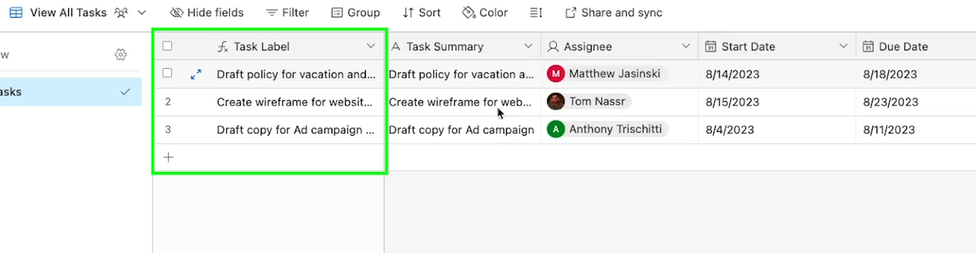Open view settings gear icon in sidebar

pos(121,55)
